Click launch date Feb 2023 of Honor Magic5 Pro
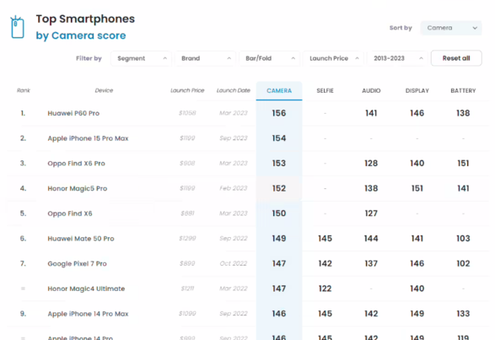The image size is (495, 340). 234,188
